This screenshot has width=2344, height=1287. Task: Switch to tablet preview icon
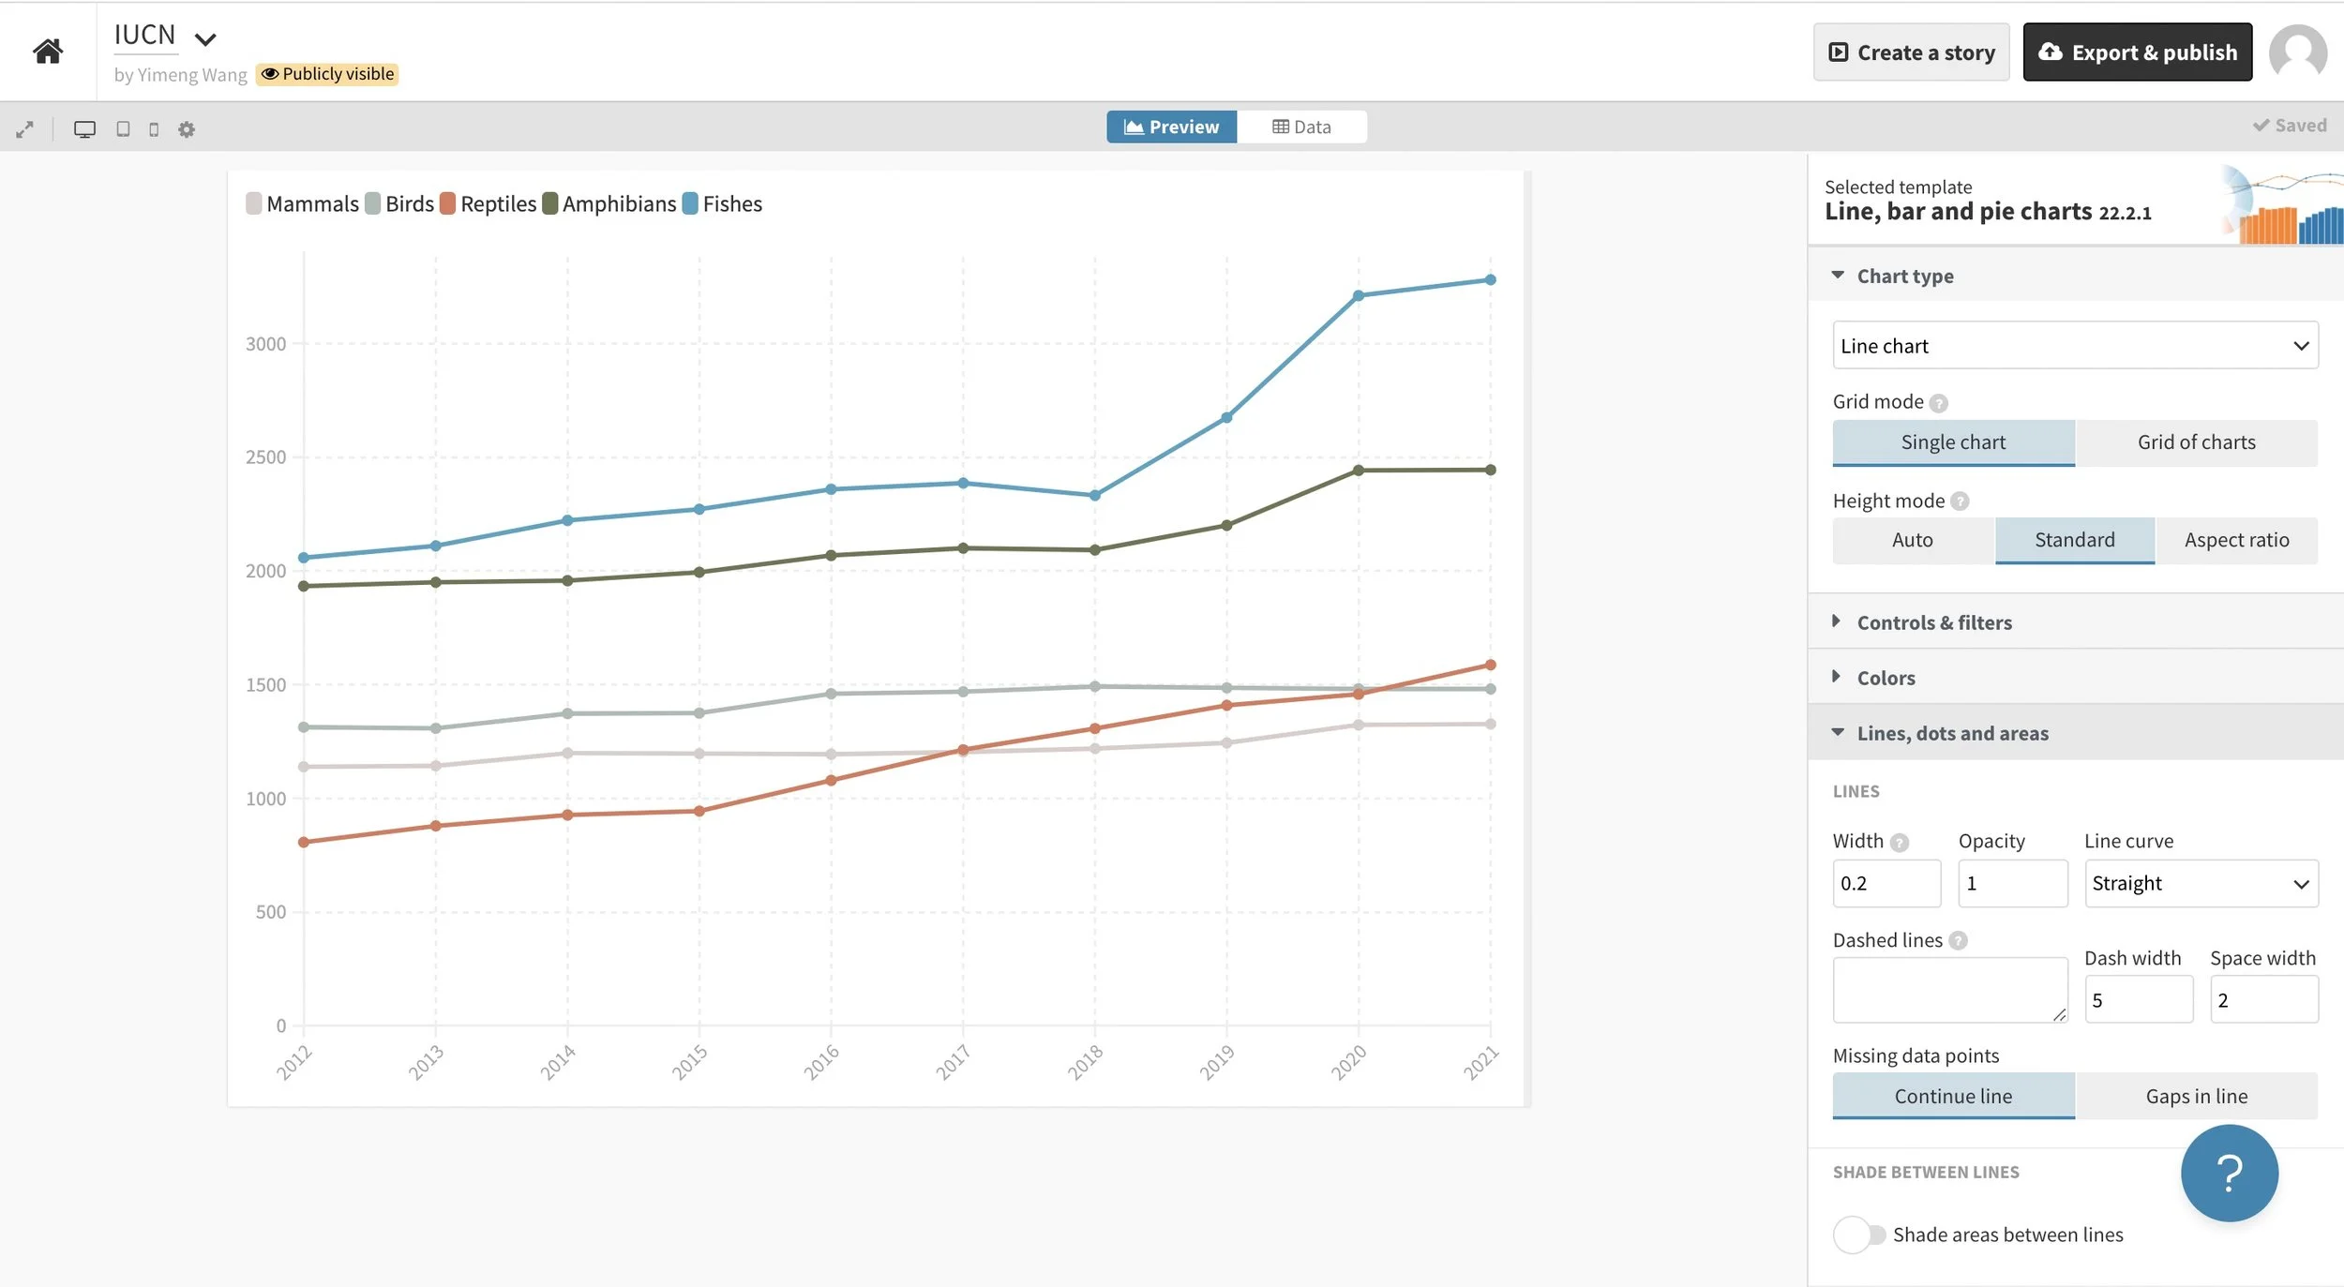tap(123, 129)
